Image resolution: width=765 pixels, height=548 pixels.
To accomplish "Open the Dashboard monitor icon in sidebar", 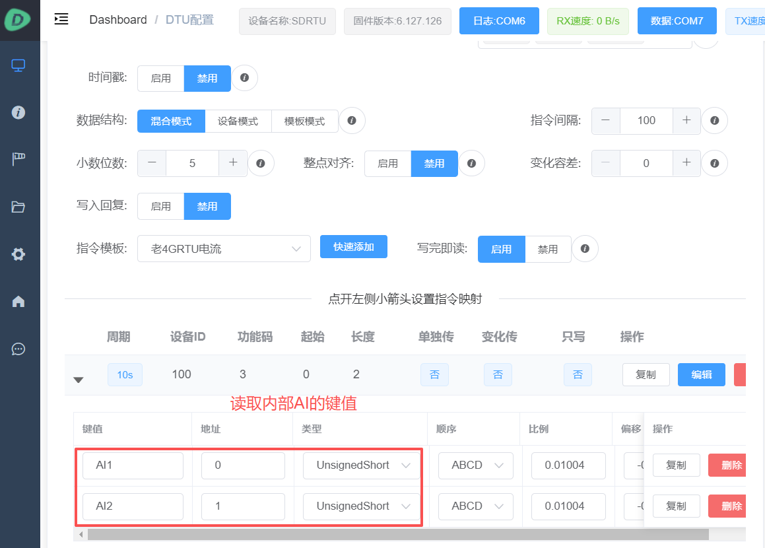I will coord(20,65).
